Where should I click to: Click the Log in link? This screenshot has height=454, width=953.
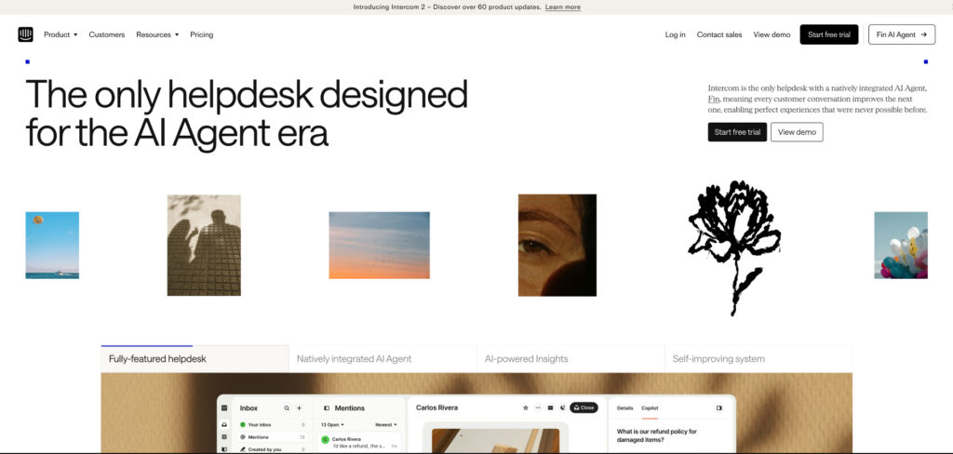[676, 34]
